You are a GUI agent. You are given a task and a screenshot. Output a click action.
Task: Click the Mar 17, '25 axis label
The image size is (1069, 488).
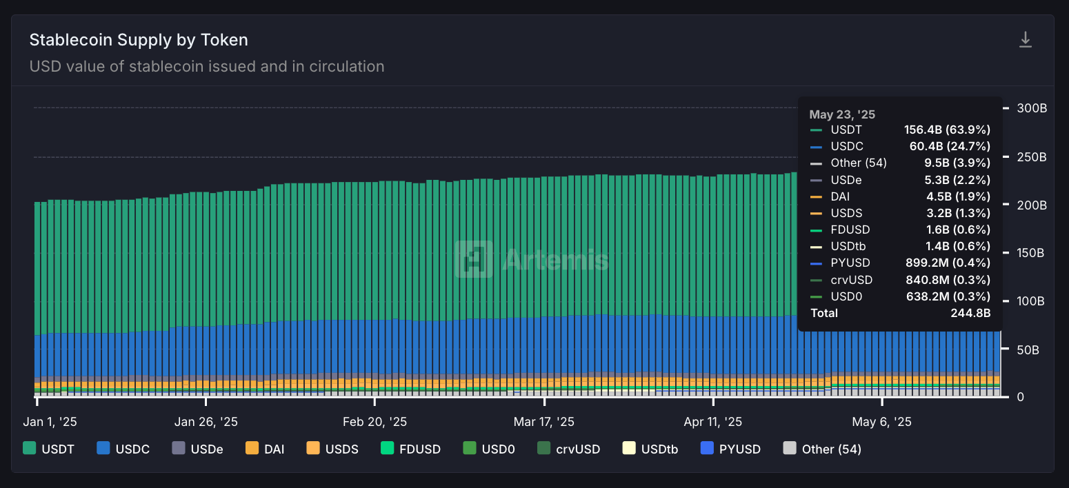(543, 422)
